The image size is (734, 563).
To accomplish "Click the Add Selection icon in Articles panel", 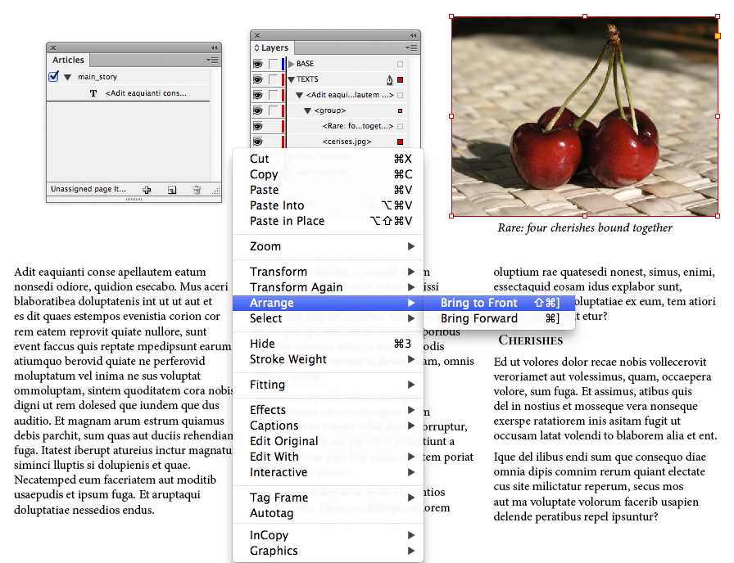I will click(x=147, y=190).
